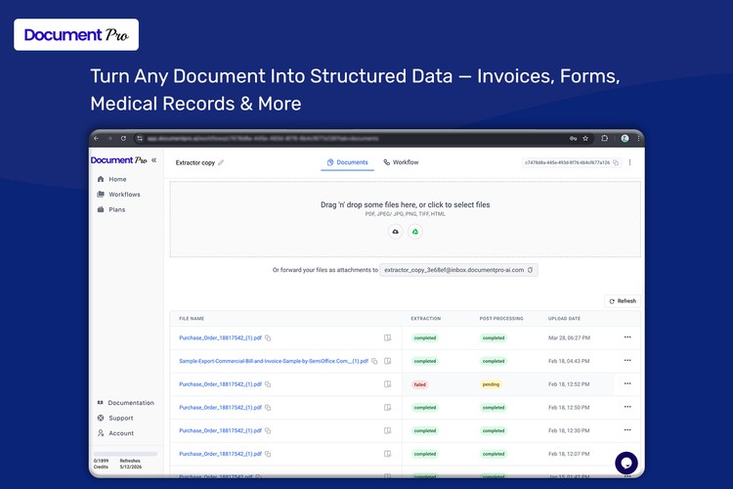Open the browser extensions puzzle icon
The height and width of the screenshot is (489, 733).
tap(604, 139)
